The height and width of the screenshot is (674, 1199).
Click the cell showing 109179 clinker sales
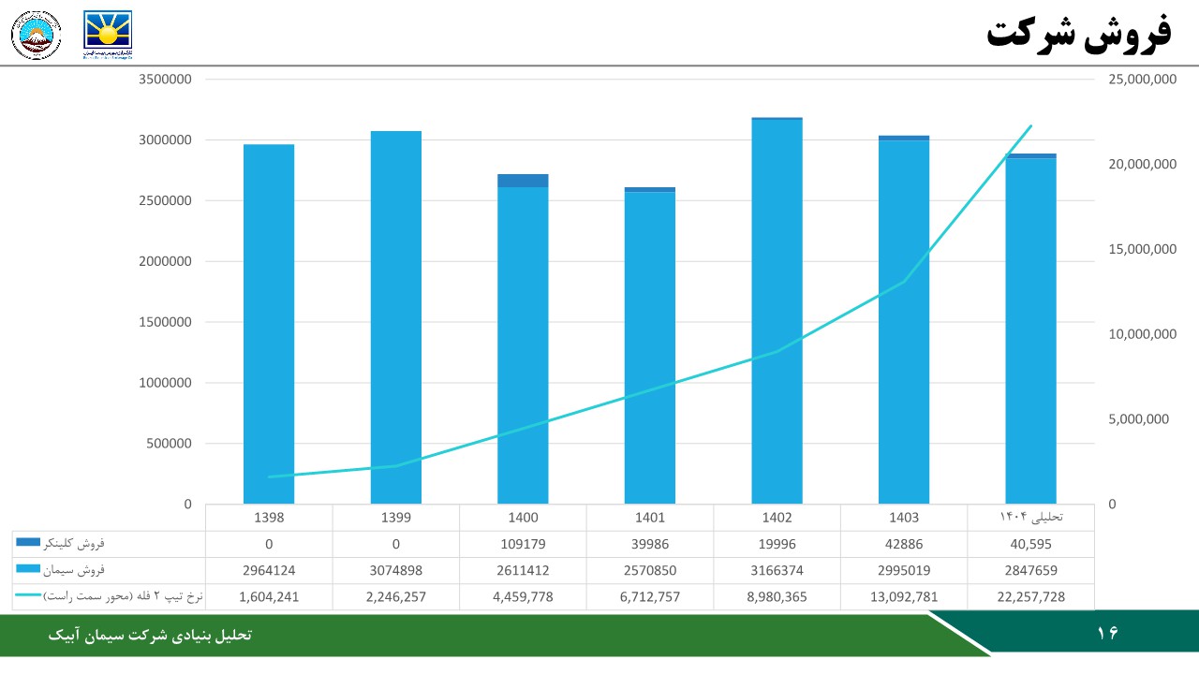click(523, 544)
